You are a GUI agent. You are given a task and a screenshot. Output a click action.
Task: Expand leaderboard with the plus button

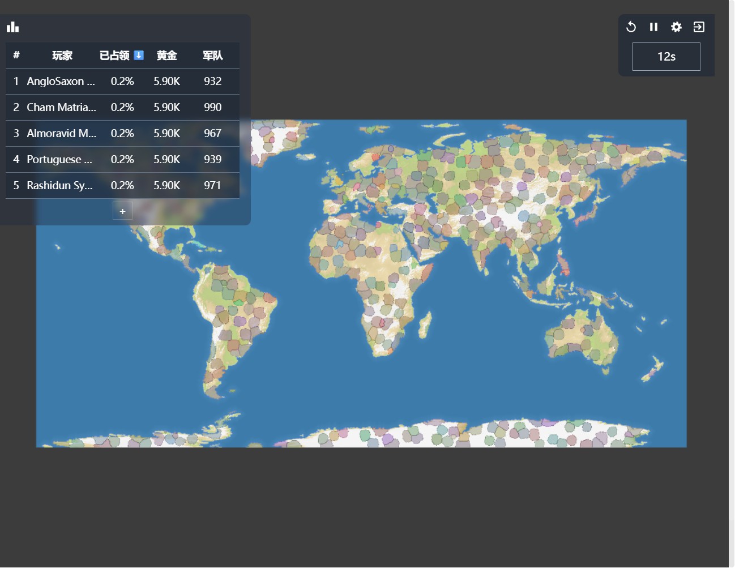click(x=122, y=211)
